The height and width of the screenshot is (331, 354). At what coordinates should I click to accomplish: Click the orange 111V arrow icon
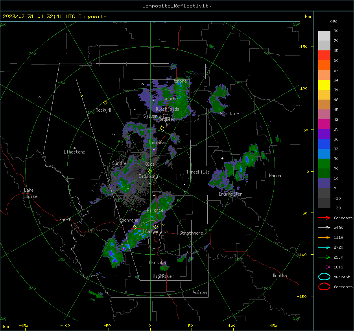[x=324, y=237]
